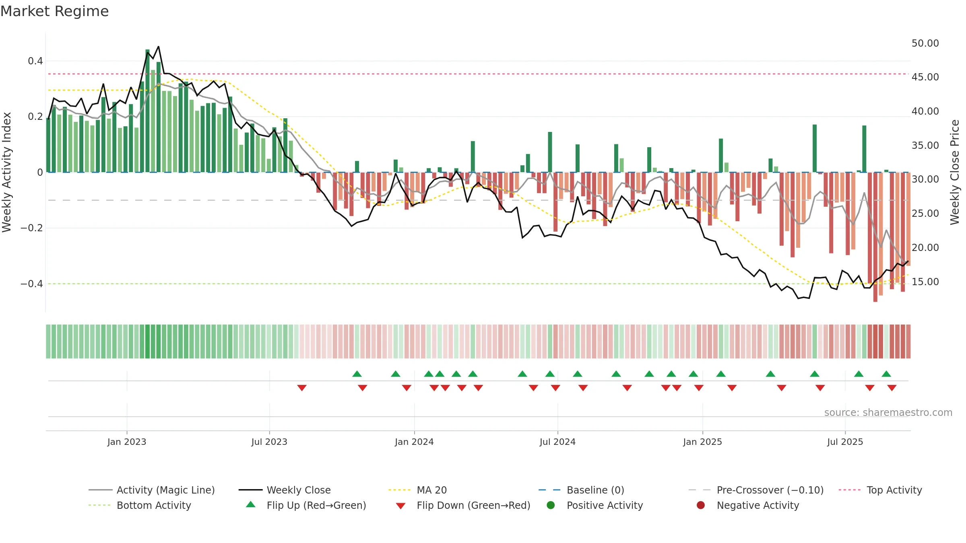Click the first red Flip Down marker after Jul 2023
The height and width of the screenshot is (543, 966).
pyautogui.click(x=302, y=388)
